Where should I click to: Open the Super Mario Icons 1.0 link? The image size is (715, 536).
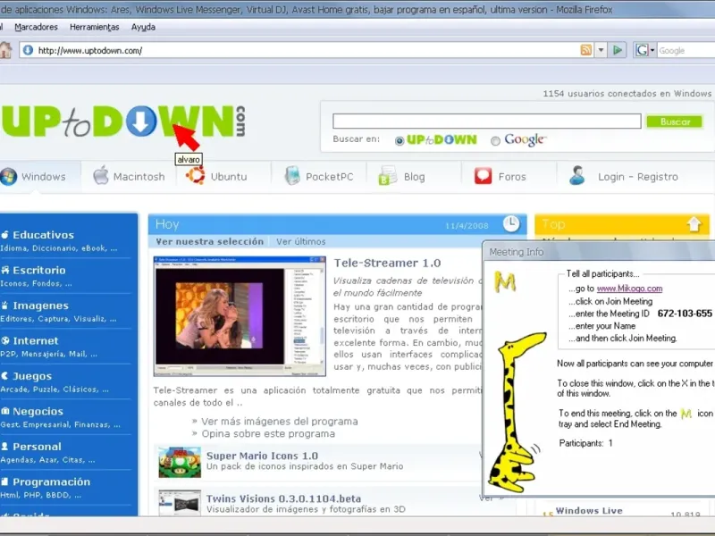coord(262,456)
